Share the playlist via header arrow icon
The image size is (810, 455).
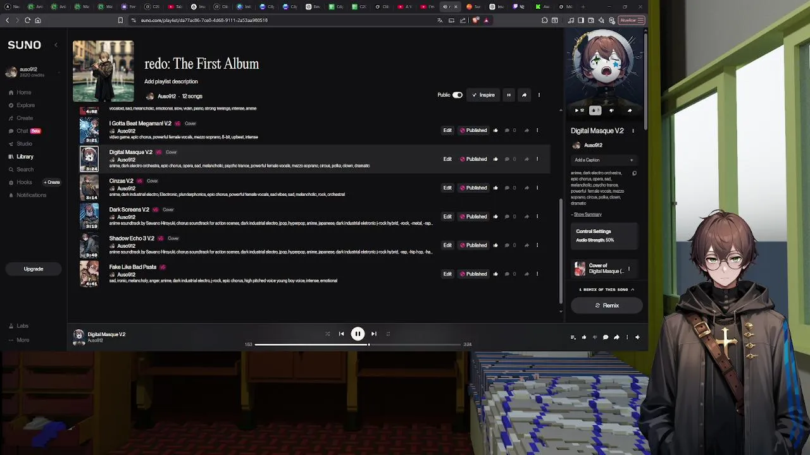pyautogui.click(x=524, y=95)
